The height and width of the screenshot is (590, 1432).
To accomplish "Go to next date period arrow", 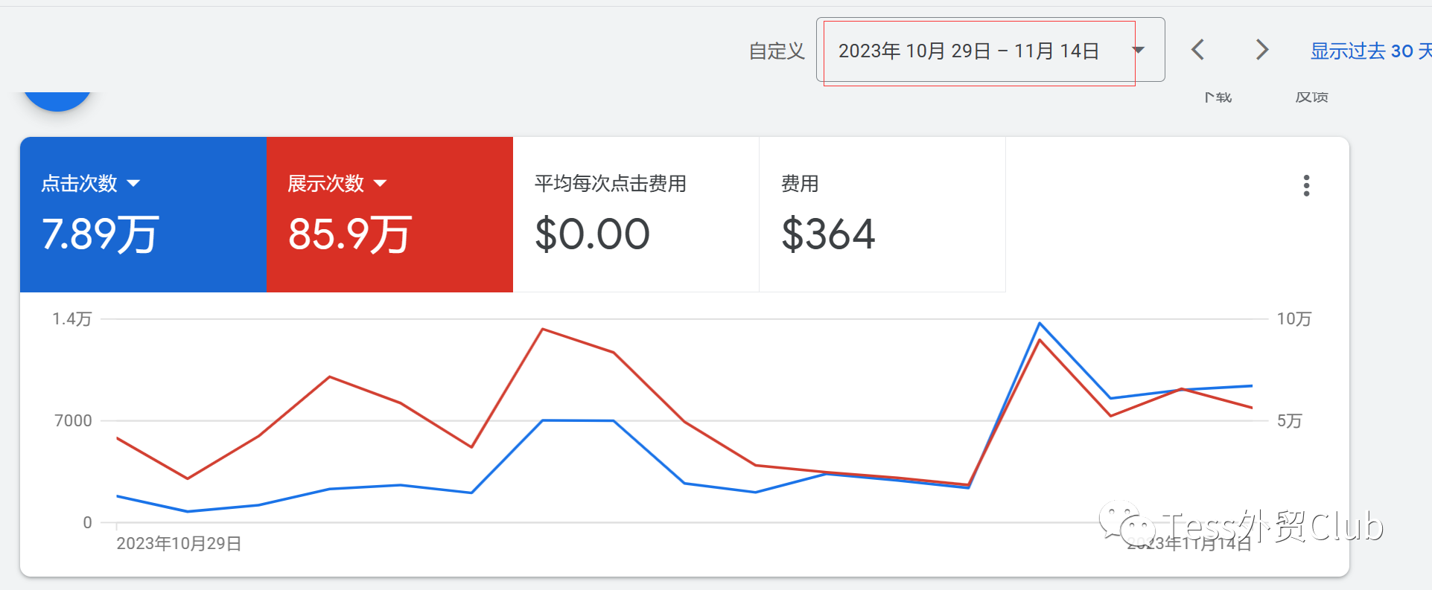I will click(x=1261, y=50).
